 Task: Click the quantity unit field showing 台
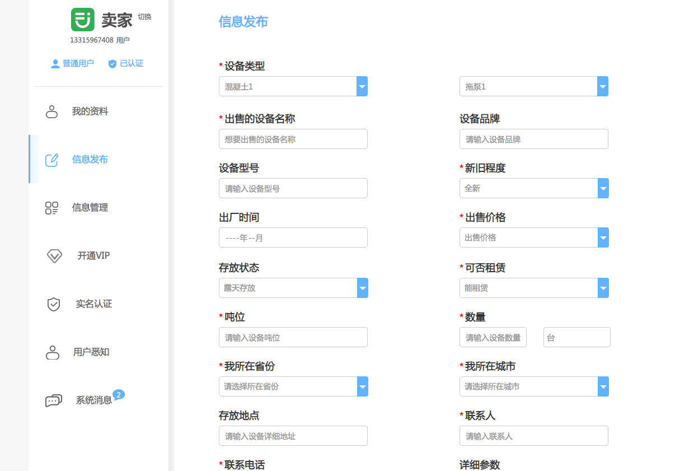577,337
